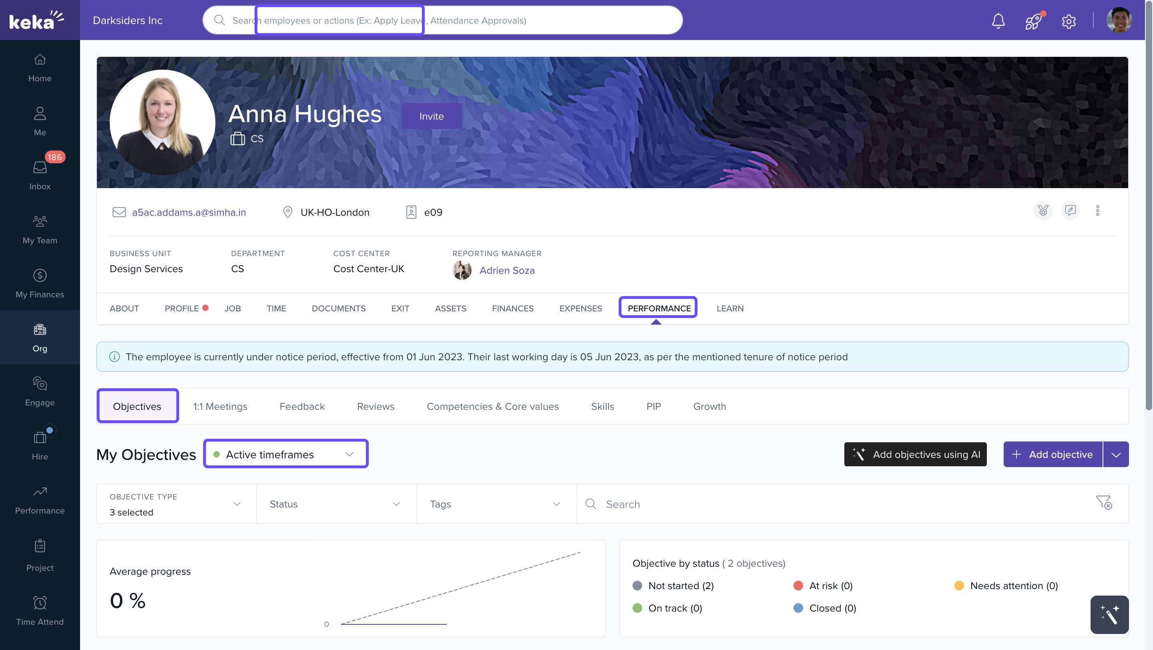
Task: Click the rocket icon in header
Action: 1033,20
